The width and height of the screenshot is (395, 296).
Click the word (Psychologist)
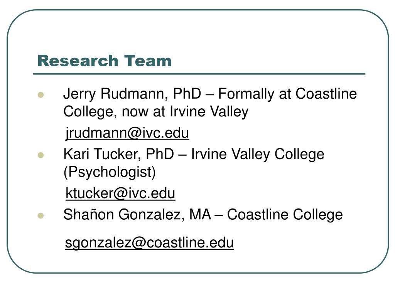click(110, 172)
